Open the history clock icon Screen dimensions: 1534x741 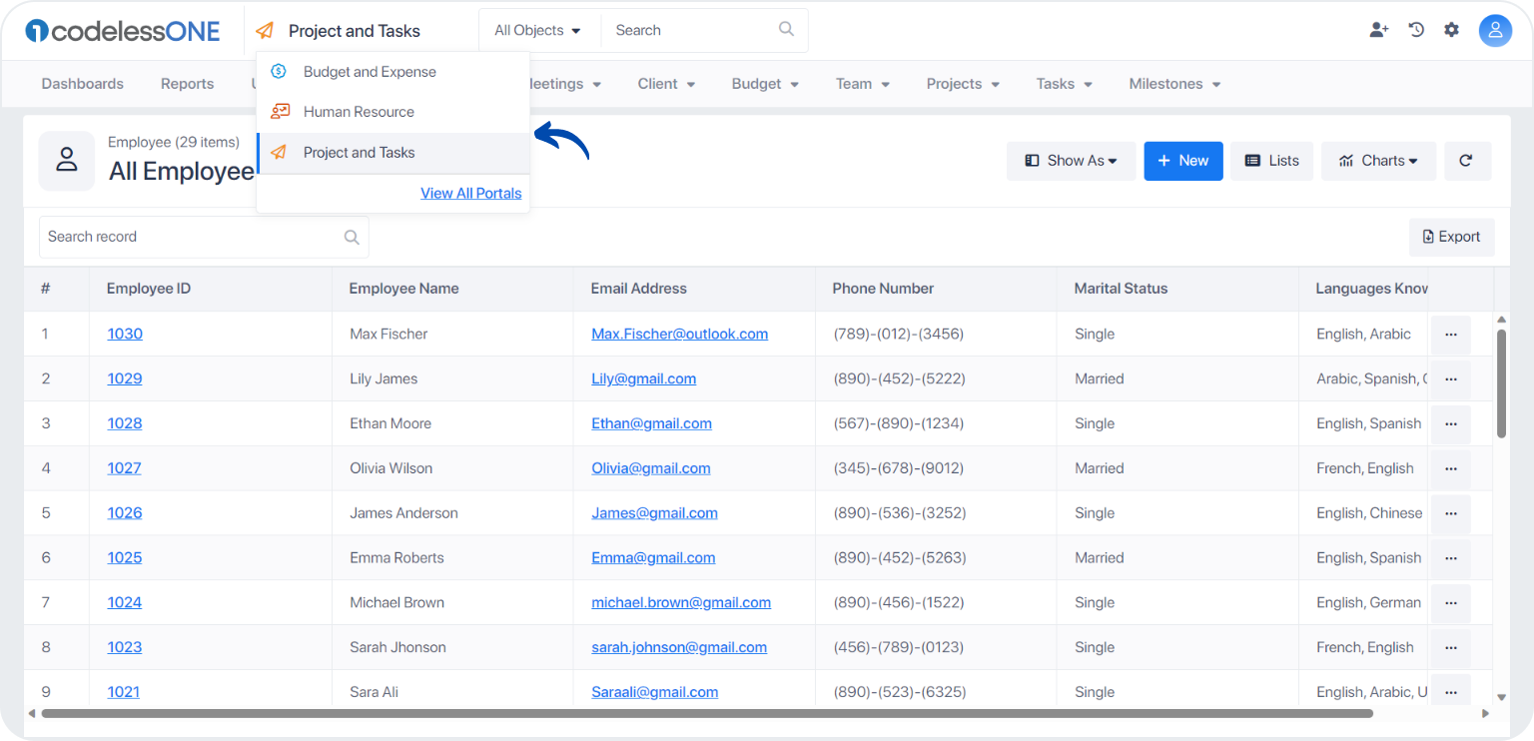pos(1416,30)
